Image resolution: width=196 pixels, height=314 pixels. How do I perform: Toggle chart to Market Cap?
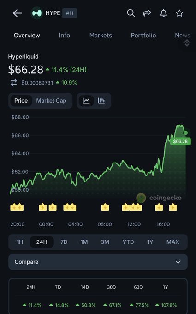[x=51, y=101]
